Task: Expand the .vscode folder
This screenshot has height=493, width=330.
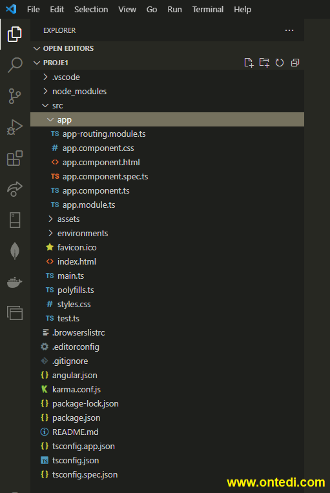Action: point(167,77)
